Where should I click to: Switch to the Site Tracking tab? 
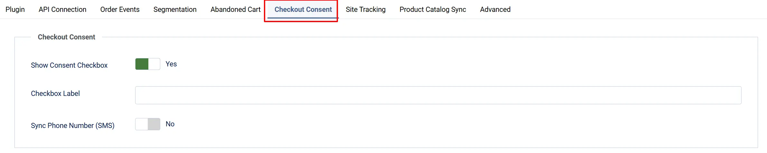(x=366, y=9)
